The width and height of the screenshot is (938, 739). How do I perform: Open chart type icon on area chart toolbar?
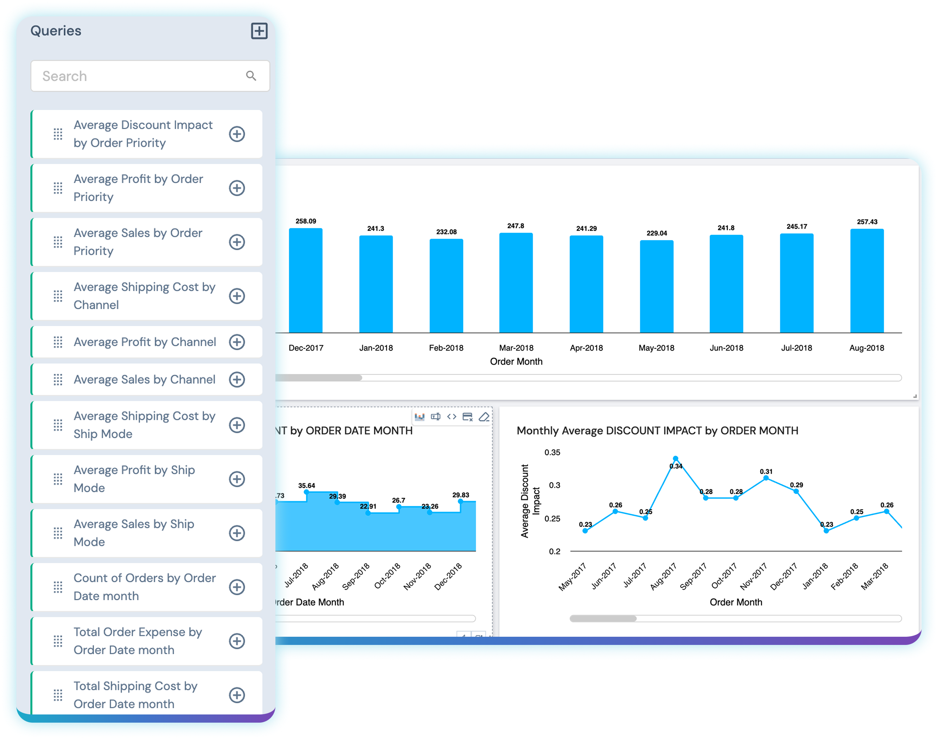point(419,417)
